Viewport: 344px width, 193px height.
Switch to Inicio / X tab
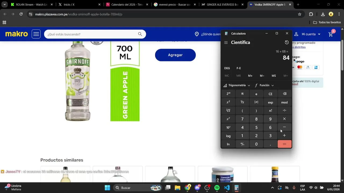point(79,5)
